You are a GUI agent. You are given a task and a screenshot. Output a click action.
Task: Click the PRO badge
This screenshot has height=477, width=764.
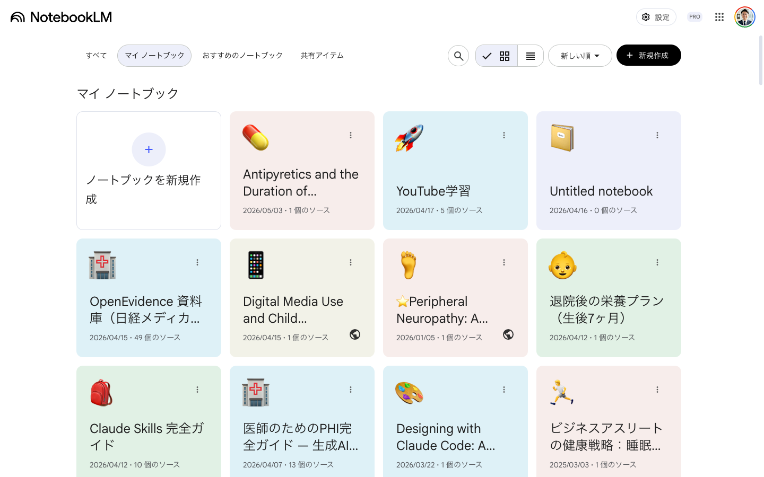(694, 17)
